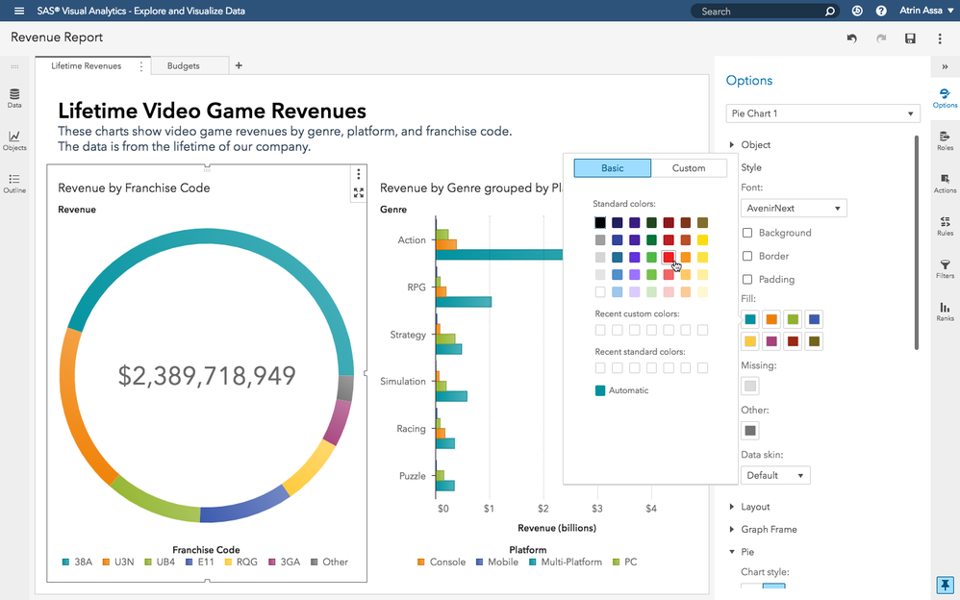This screenshot has width=960, height=600.
Task: Switch to the Custom color tab
Action: tap(688, 168)
